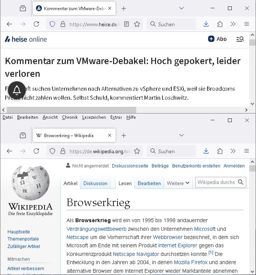
Task: Click the Anmelden link
Action: click(x=234, y=166)
